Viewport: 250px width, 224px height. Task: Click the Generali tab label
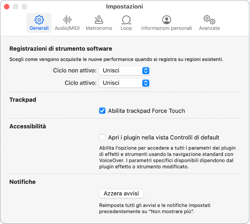39,28
